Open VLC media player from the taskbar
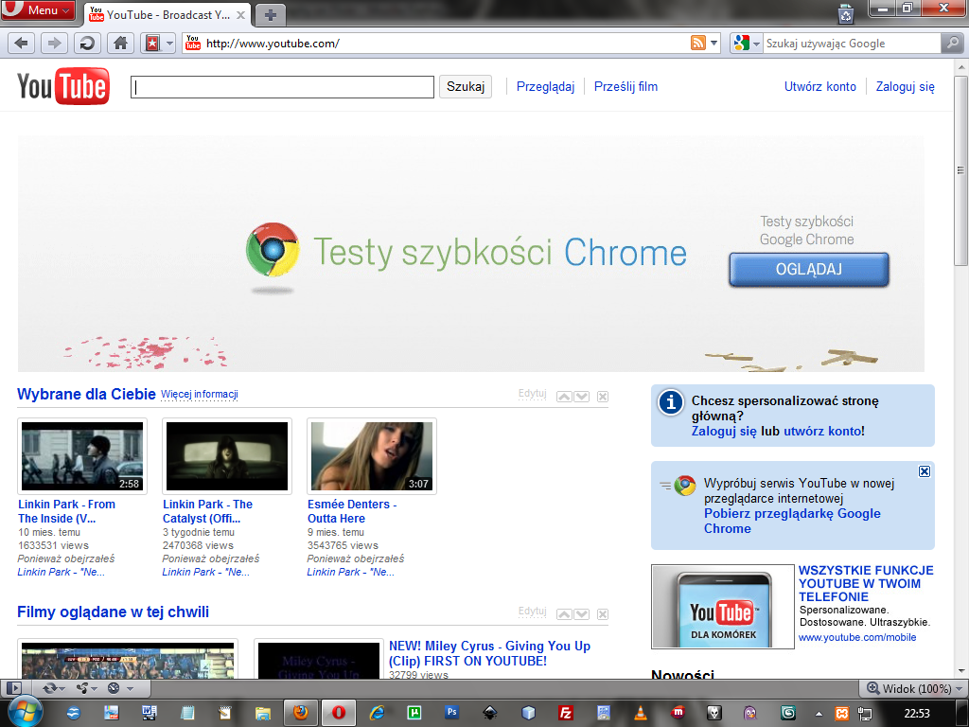The width and height of the screenshot is (969, 727). tap(641, 713)
